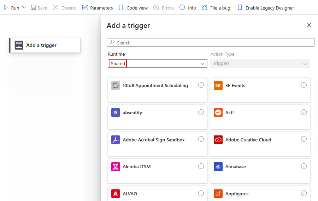Viewport: 318px width, 201px height.
Task: Open the Parameters pane
Action: [x=98, y=7]
